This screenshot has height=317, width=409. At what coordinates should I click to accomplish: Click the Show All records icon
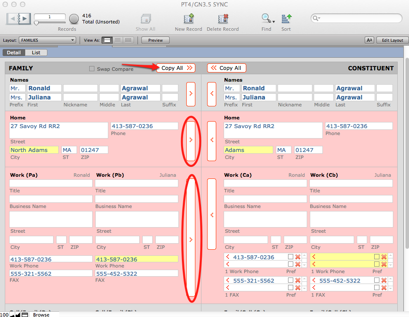pyautogui.click(x=145, y=19)
